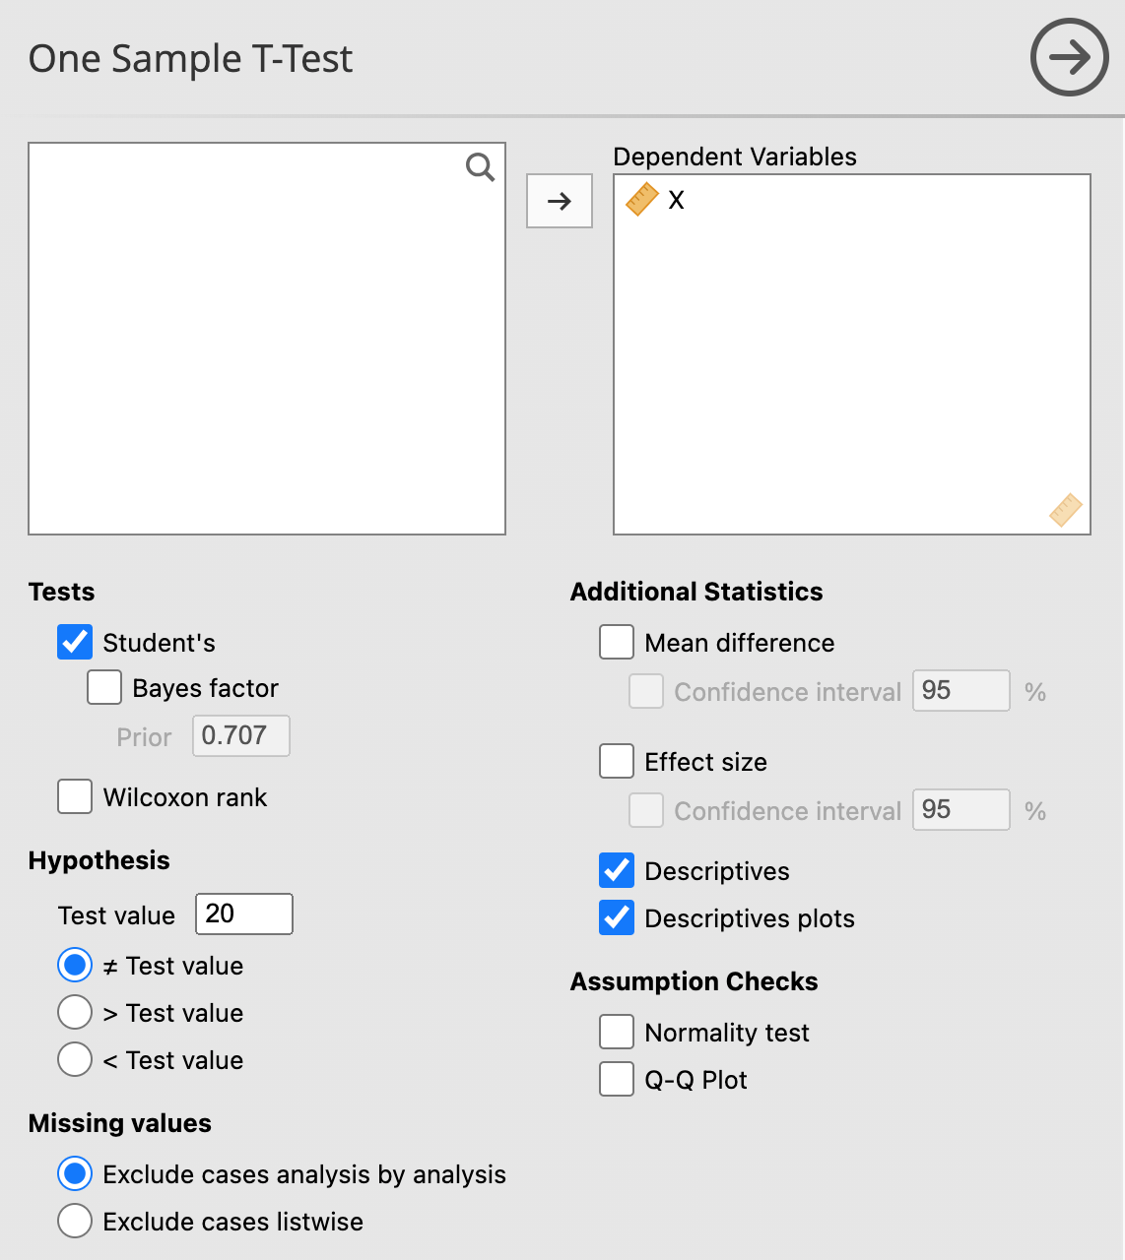Viewport: 1125px width, 1260px height.
Task: Select variable X ruler icon in Dependent Variables
Action: (x=642, y=200)
